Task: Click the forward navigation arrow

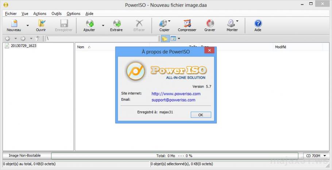Action: tap(23, 39)
